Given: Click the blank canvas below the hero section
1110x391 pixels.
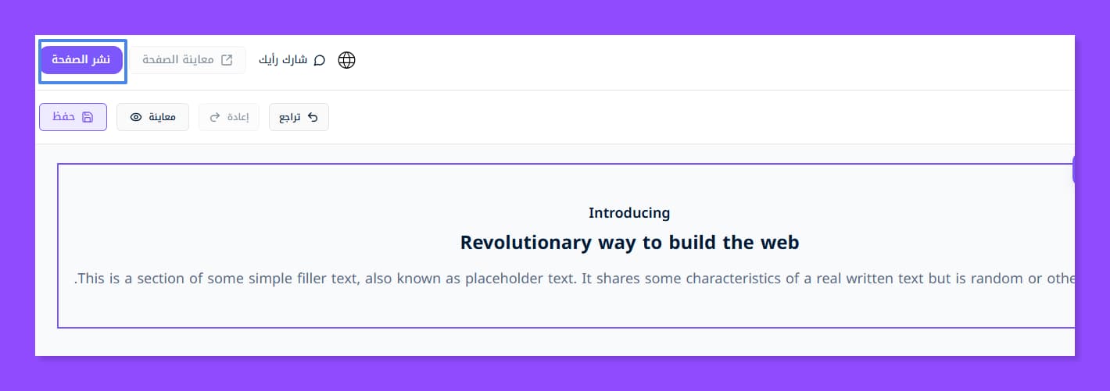Looking at the screenshot, I should click(x=547, y=342).
